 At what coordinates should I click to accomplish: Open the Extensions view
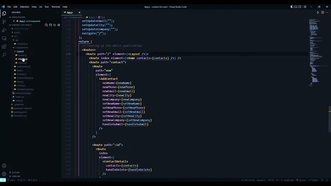[4, 47]
